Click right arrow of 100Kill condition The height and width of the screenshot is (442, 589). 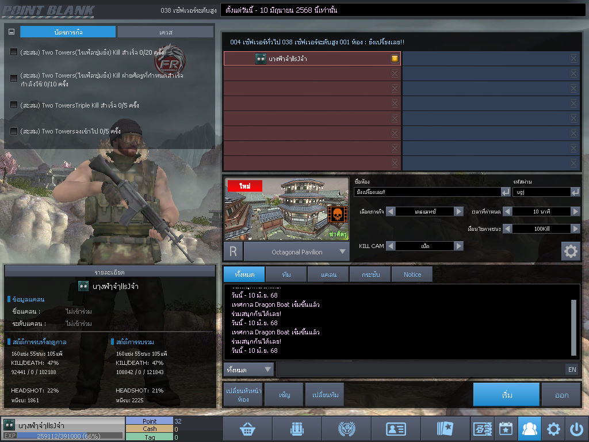[x=575, y=228]
